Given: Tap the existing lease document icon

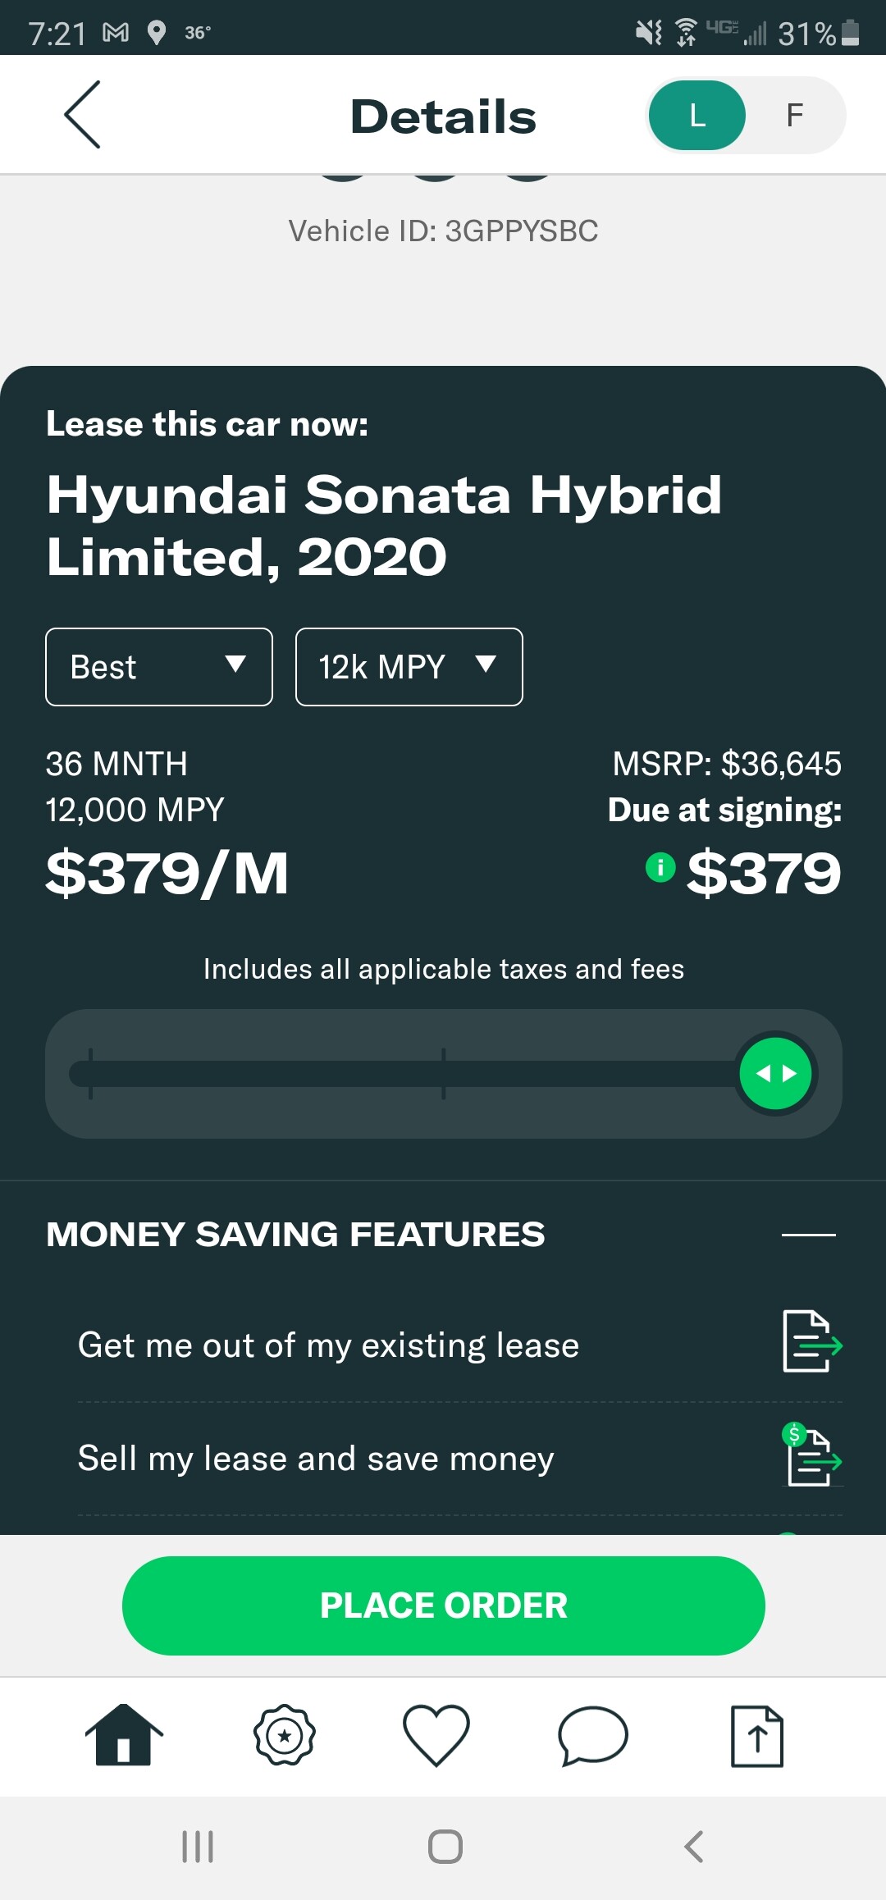Looking at the screenshot, I should coord(811,1341).
